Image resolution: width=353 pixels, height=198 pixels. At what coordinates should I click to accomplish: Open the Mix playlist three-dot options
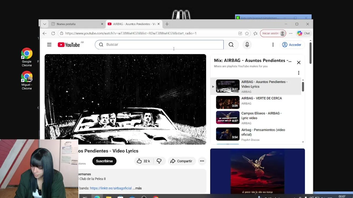(299, 73)
